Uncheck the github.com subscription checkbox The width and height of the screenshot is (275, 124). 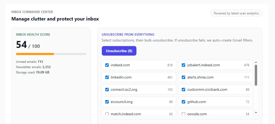pyautogui.click(x=183, y=102)
